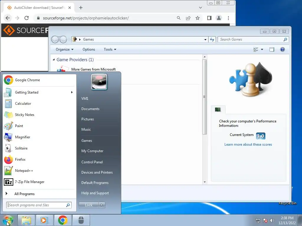The image size is (302, 226).
Task: Follow Learn more about these scores link
Action: (248, 144)
